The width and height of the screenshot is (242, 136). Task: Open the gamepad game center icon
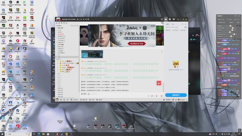click(x=174, y=19)
